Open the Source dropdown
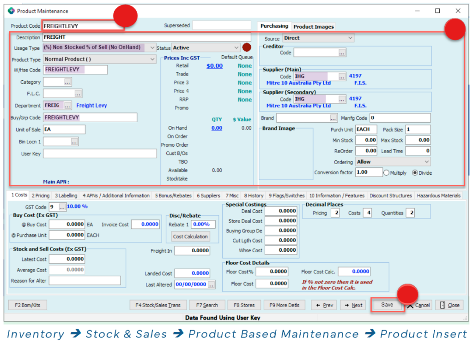The image size is (473, 343). (x=350, y=38)
